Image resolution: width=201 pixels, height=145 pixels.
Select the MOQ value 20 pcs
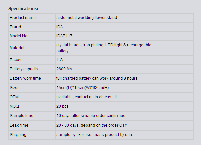[62, 106]
